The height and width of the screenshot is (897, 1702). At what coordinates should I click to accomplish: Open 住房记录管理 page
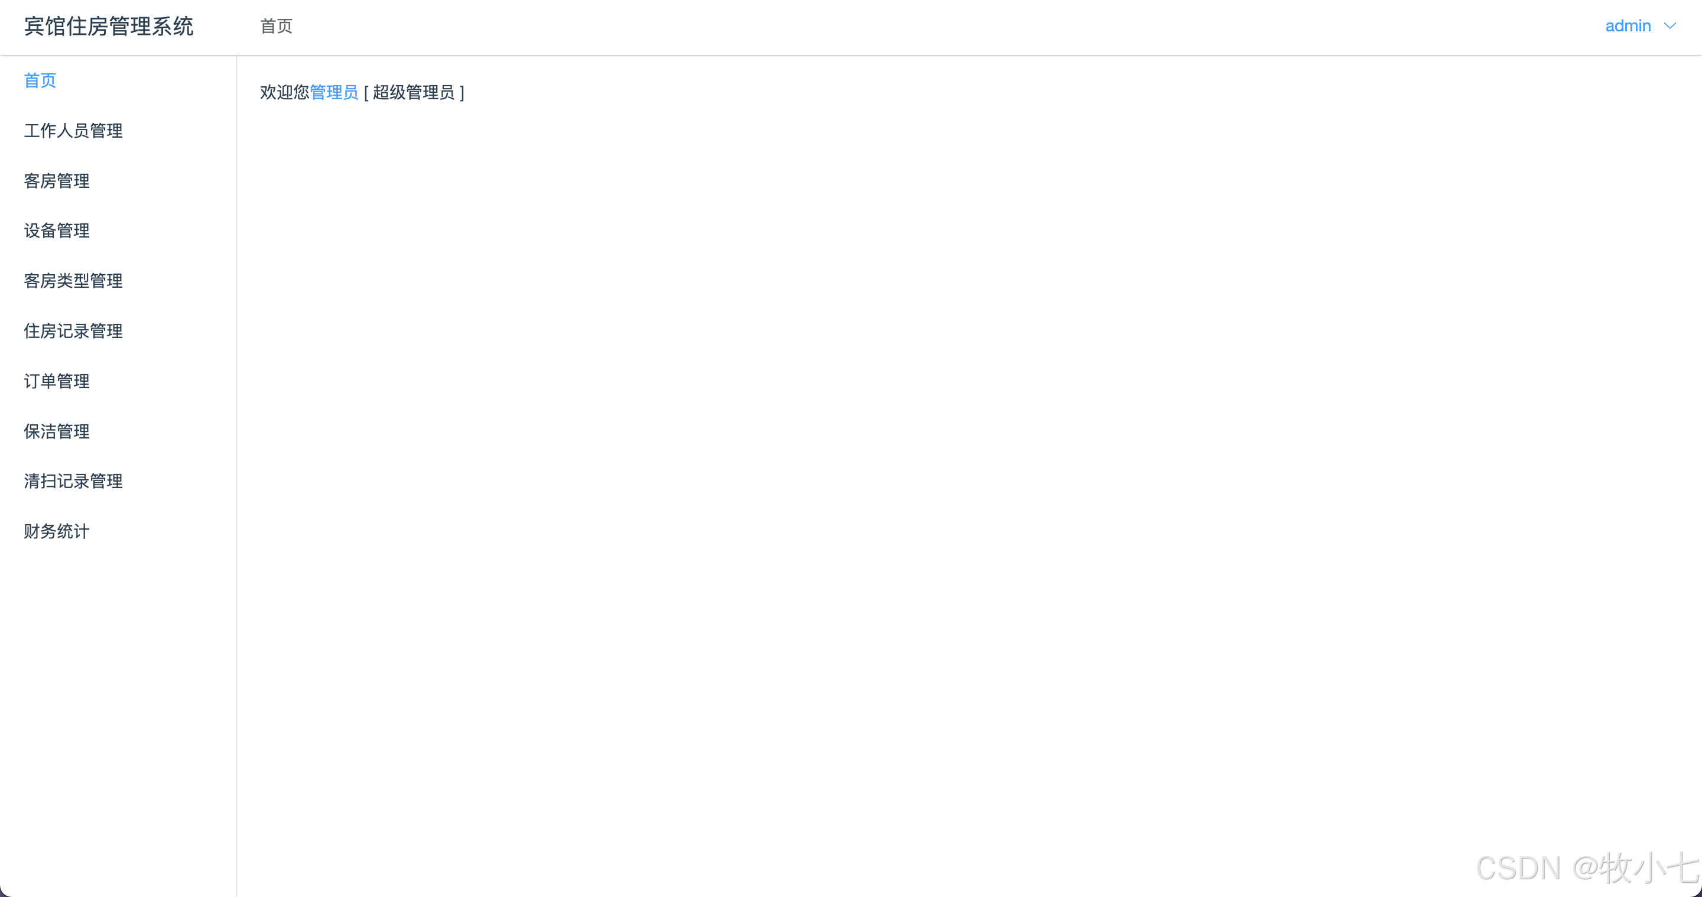pos(73,331)
